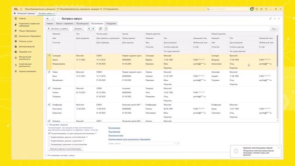Open the 1C main menu hamburger icon

(21, 9)
